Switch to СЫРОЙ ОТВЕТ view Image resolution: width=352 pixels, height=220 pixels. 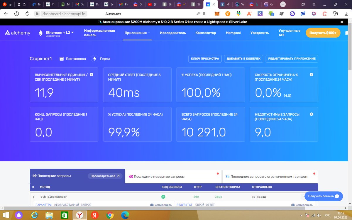(205, 205)
